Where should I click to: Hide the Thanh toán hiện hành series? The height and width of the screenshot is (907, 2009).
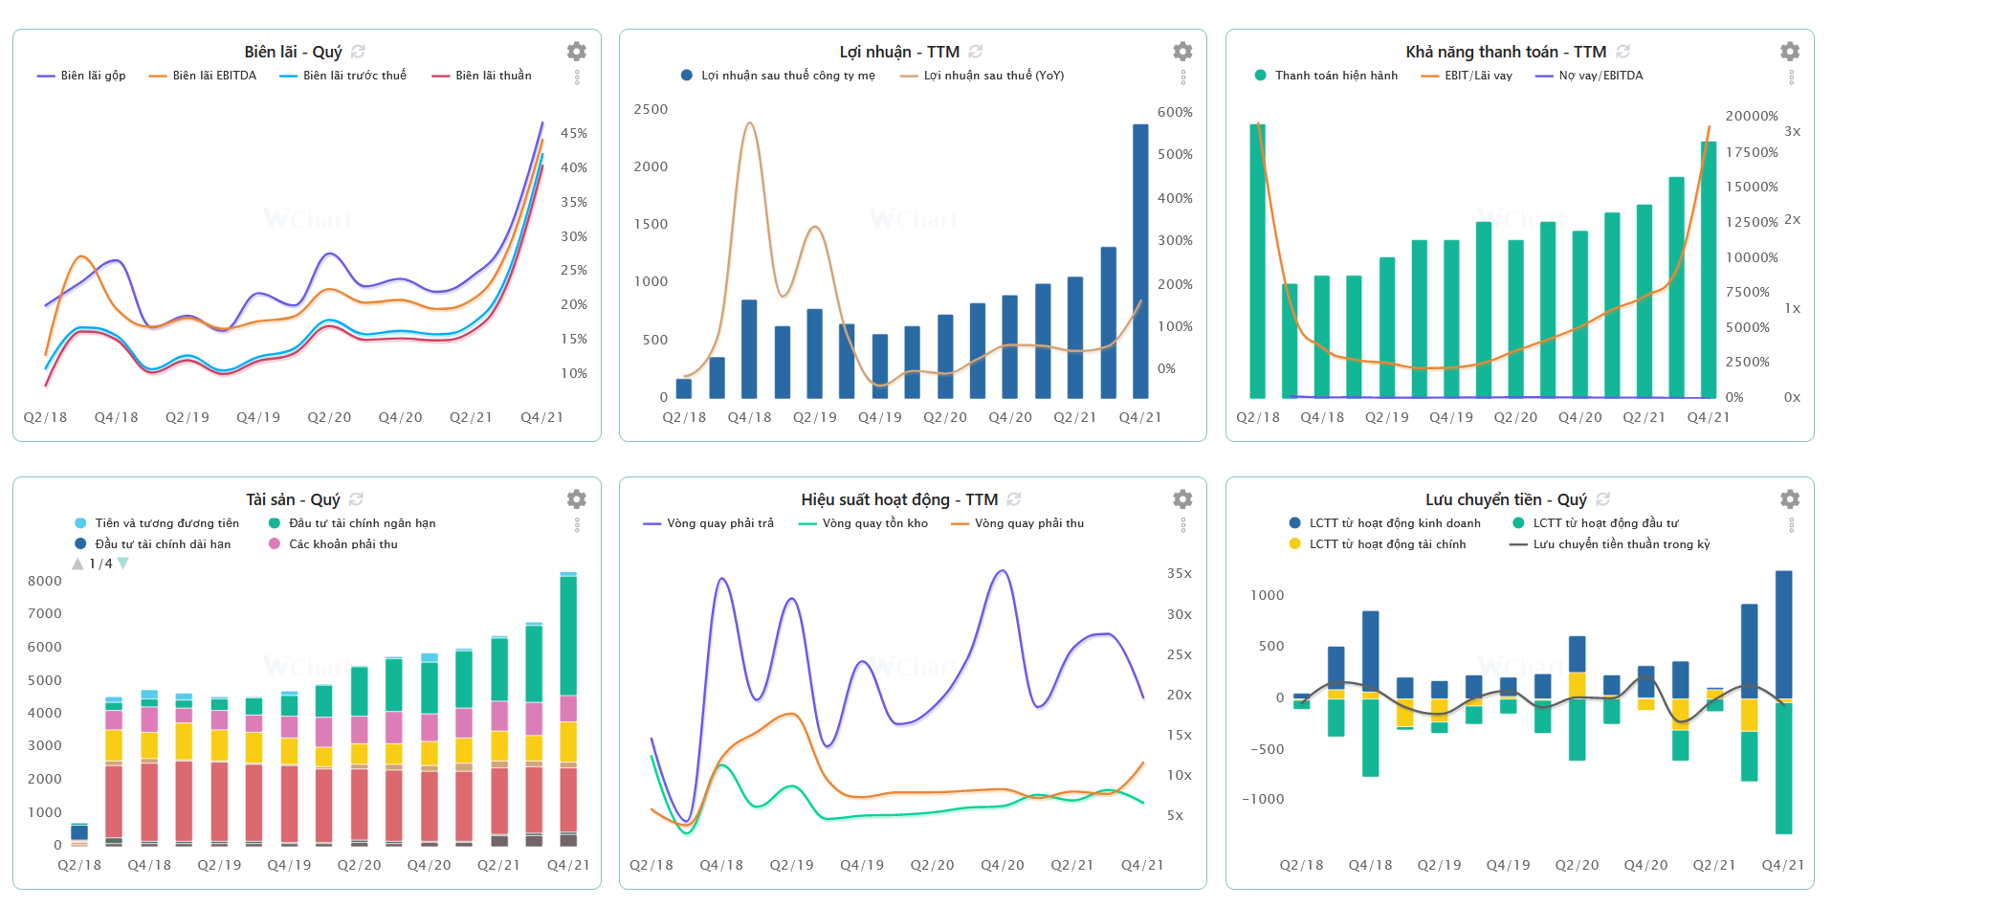tap(1326, 76)
